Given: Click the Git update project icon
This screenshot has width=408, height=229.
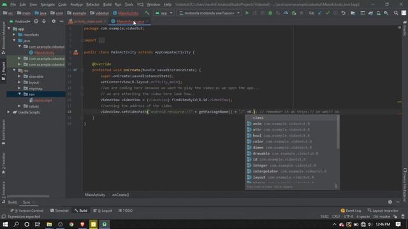Looking at the screenshot, I should pos(320,13).
